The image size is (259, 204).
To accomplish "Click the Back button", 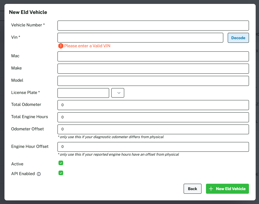I will (x=192, y=189).
